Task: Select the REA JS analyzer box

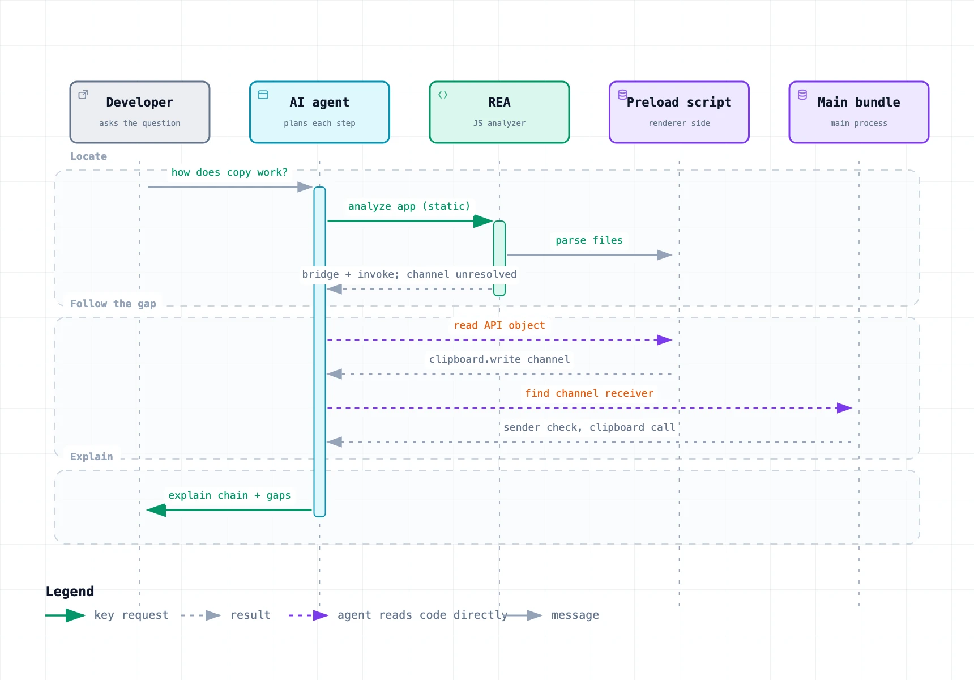Action: point(499,112)
